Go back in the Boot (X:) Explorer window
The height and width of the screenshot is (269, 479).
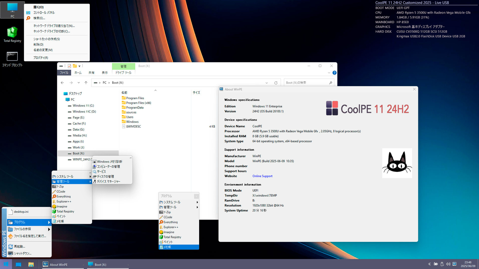coord(62,82)
